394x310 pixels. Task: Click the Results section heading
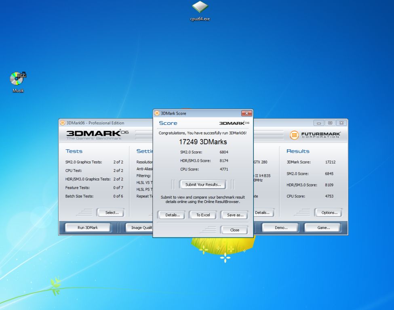[298, 151]
